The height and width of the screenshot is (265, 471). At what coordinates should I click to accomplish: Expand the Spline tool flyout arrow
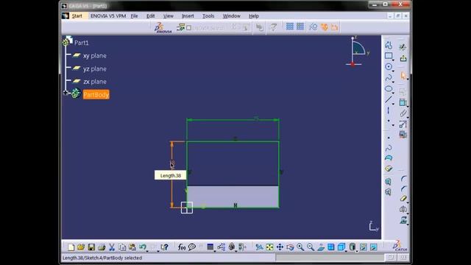[x=393, y=82]
